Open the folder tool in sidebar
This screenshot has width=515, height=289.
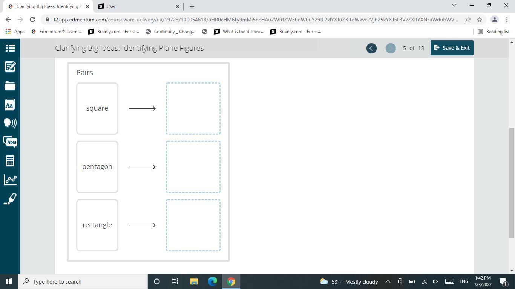10,86
